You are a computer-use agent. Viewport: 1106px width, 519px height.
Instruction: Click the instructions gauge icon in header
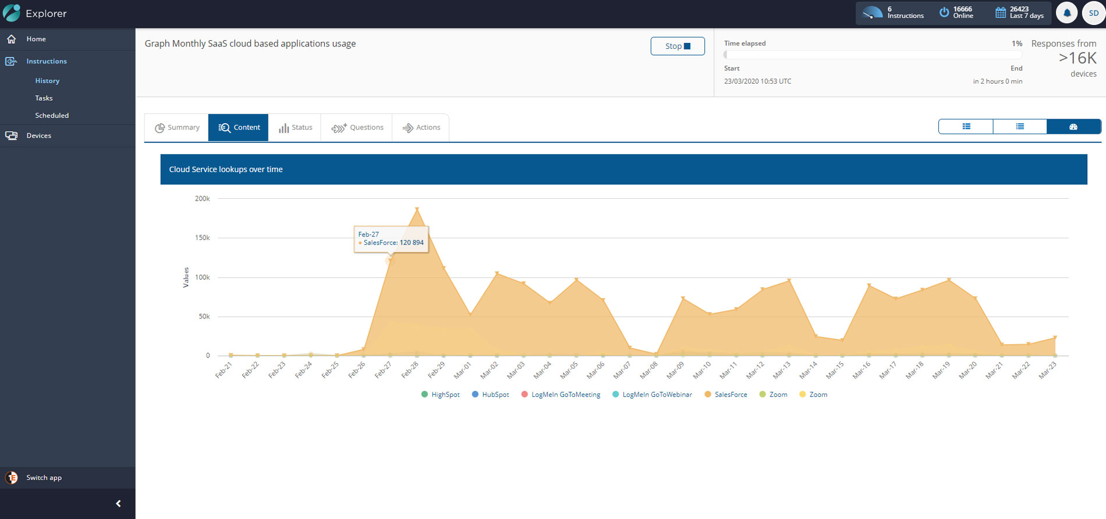pos(872,13)
